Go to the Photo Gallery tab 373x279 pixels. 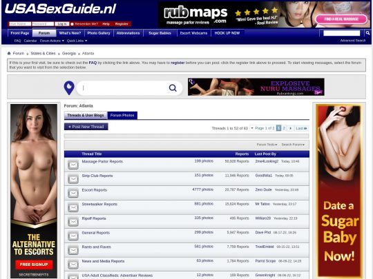pos(99,33)
